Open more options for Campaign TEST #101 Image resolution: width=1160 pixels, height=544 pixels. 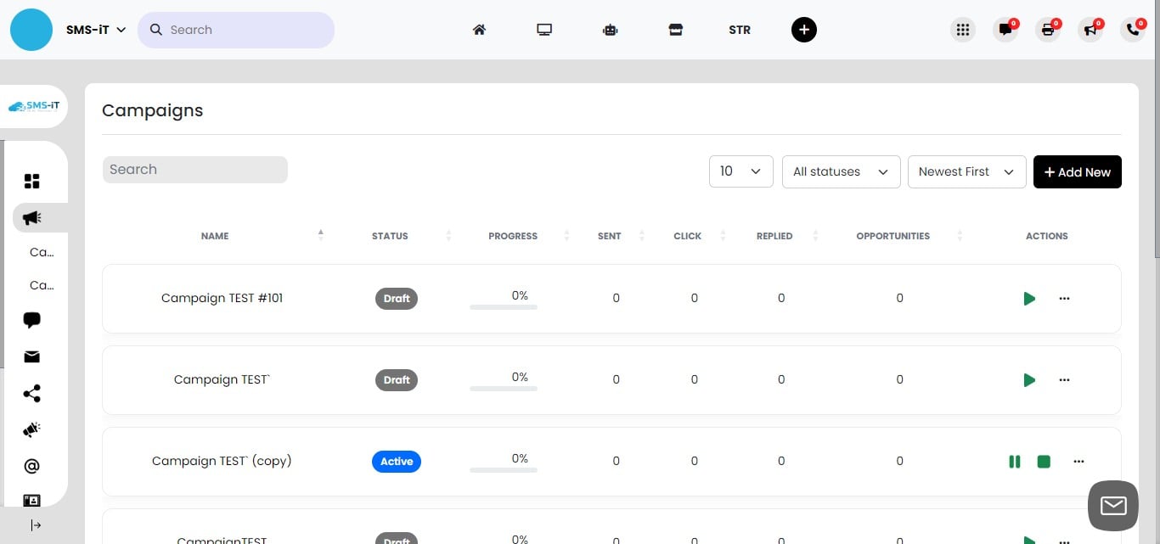tap(1064, 299)
